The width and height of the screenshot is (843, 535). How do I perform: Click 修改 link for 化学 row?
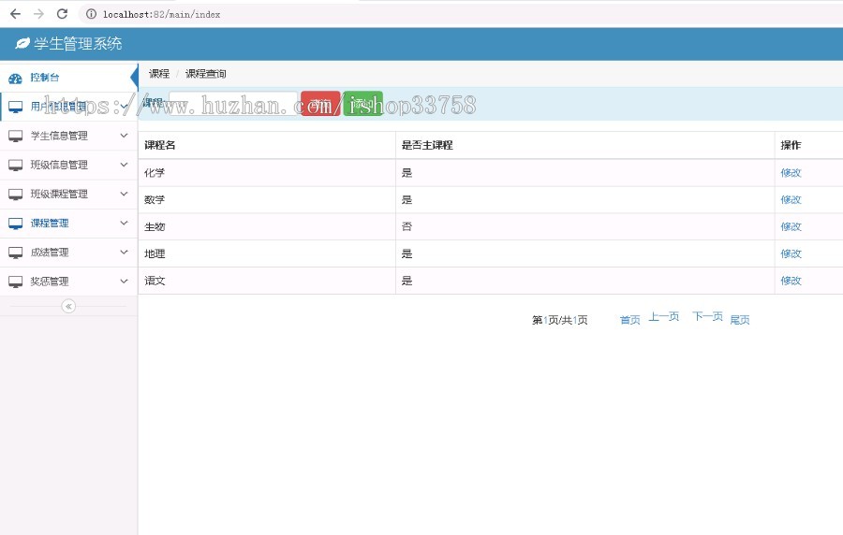tap(791, 173)
